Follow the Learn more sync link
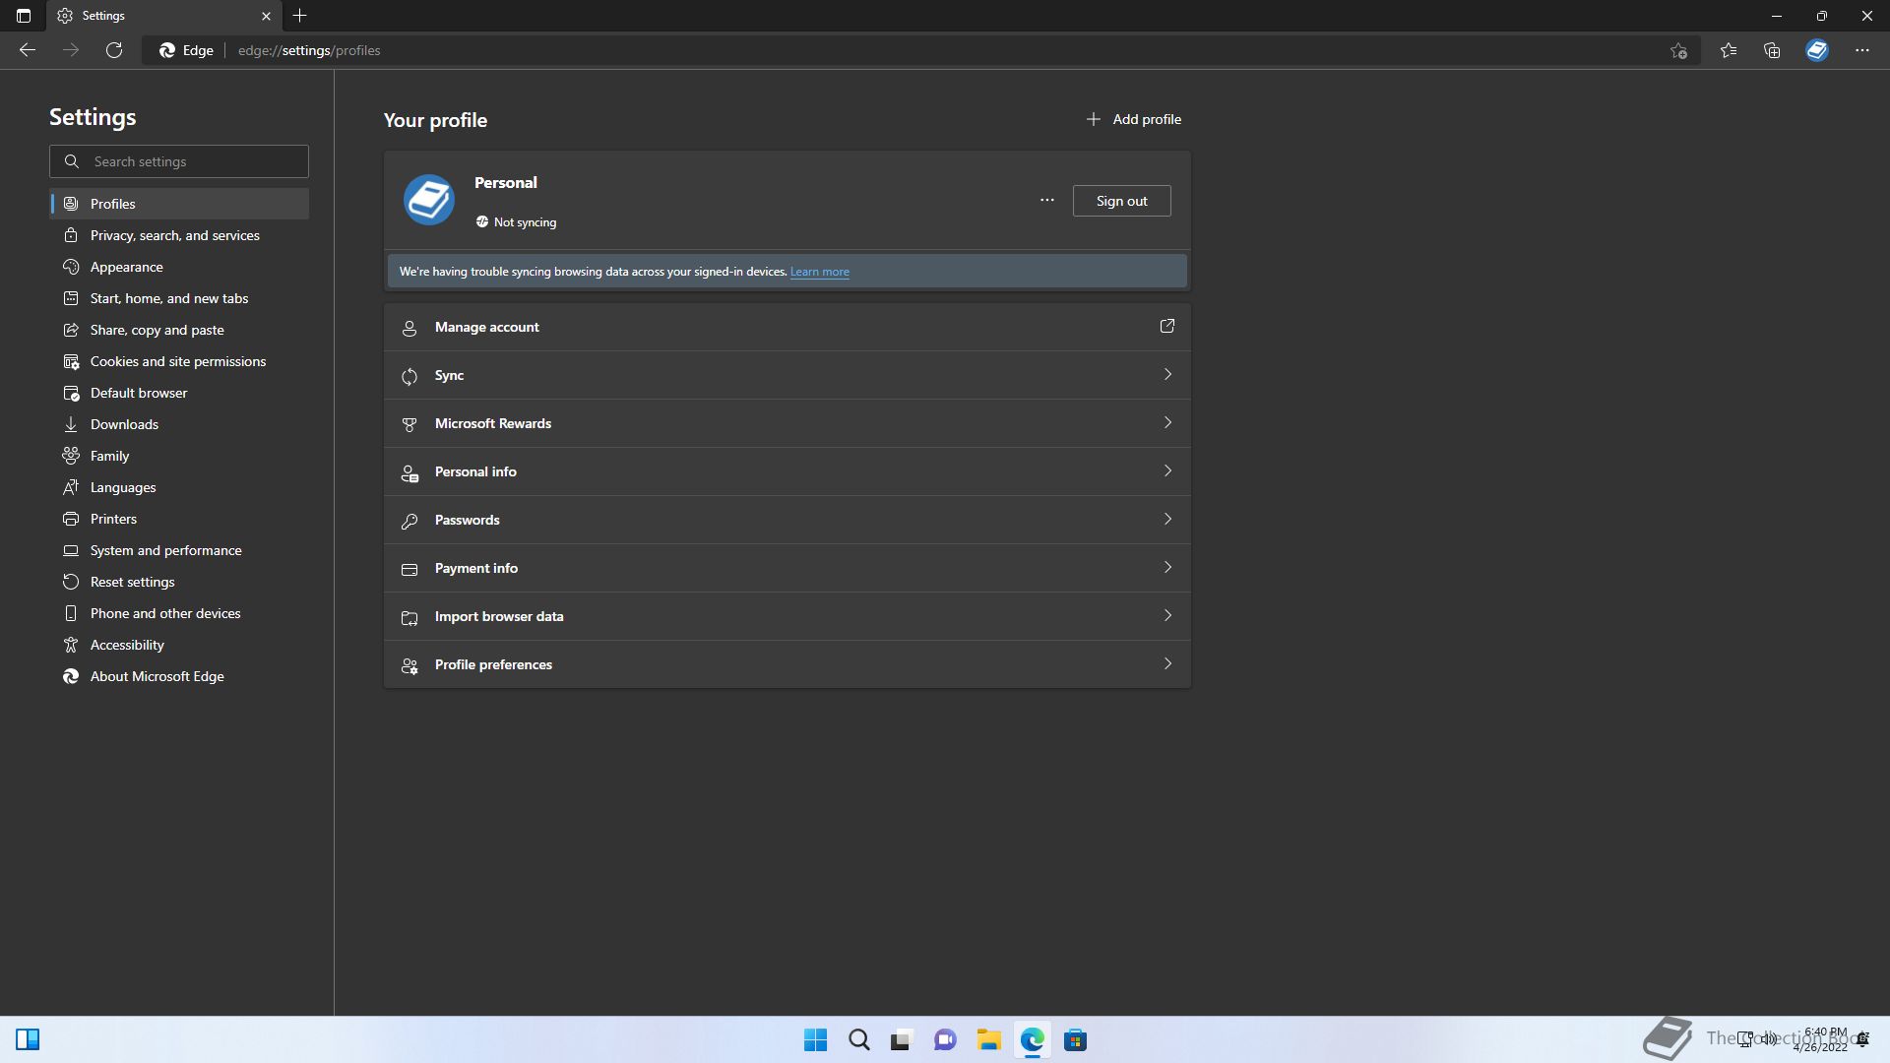1890x1063 pixels. coord(819,272)
